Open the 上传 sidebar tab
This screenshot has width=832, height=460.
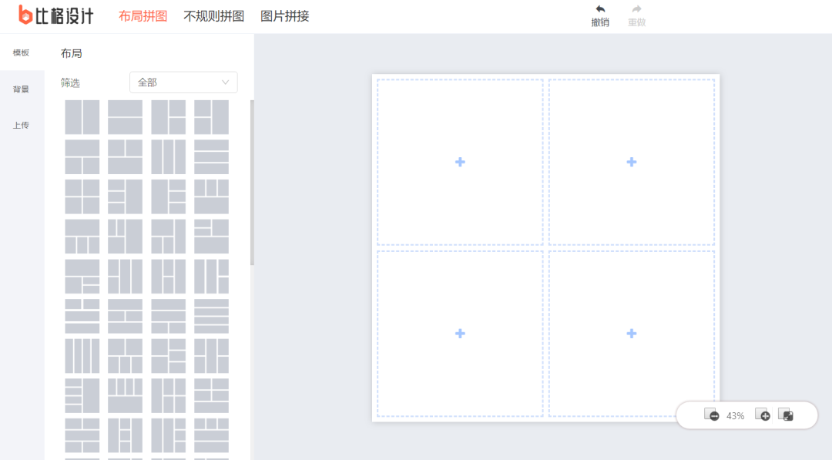[x=22, y=126]
